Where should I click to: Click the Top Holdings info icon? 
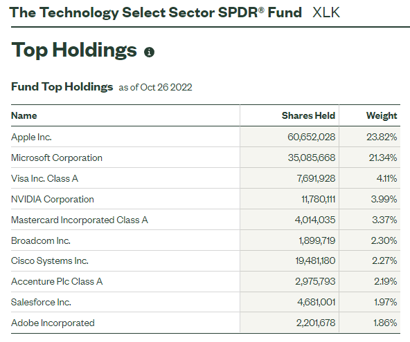[149, 53]
